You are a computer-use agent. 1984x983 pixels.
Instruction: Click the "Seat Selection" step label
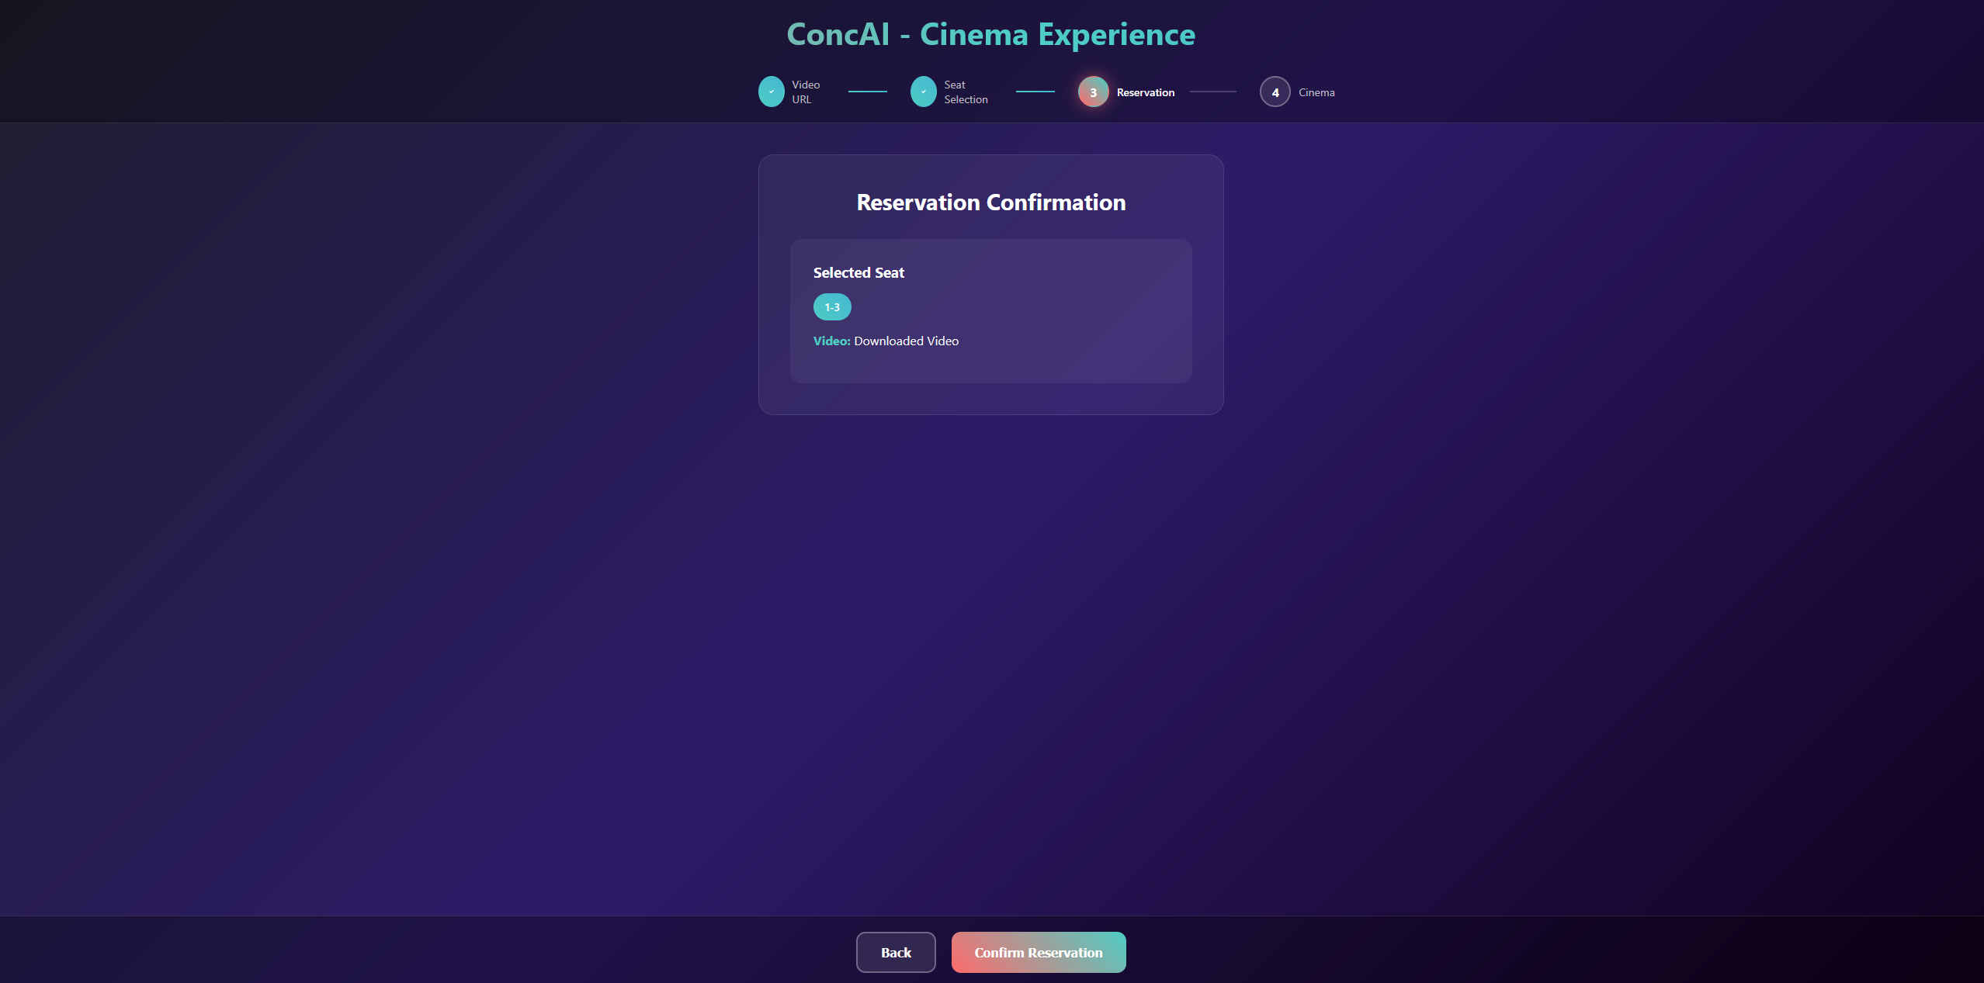pyautogui.click(x=965, y=92)
